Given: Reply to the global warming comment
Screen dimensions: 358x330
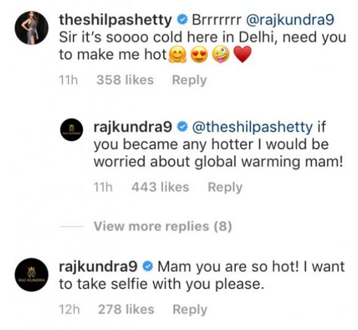Looking at the screenshot, I should pyautogui.click(x=225, y=188).
